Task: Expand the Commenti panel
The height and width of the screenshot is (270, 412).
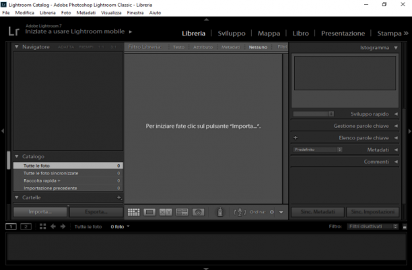Action: click(396, 162)
